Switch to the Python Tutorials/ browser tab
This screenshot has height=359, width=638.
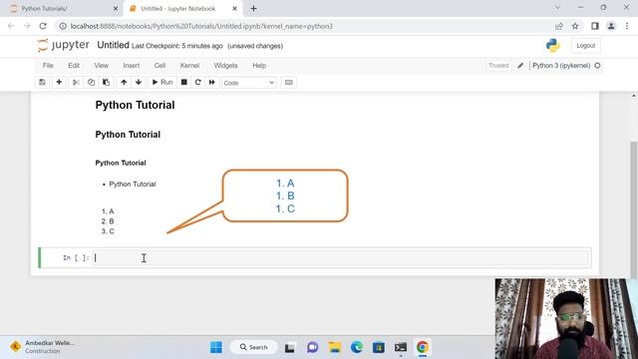coord(61,9)
